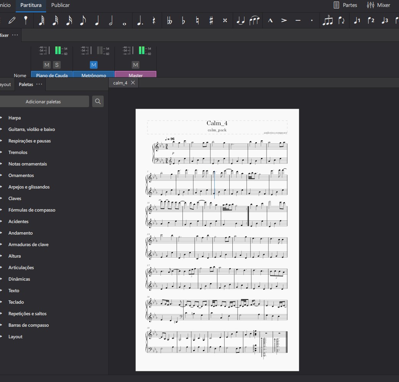Unmute the Metrônomo channel

94,65
